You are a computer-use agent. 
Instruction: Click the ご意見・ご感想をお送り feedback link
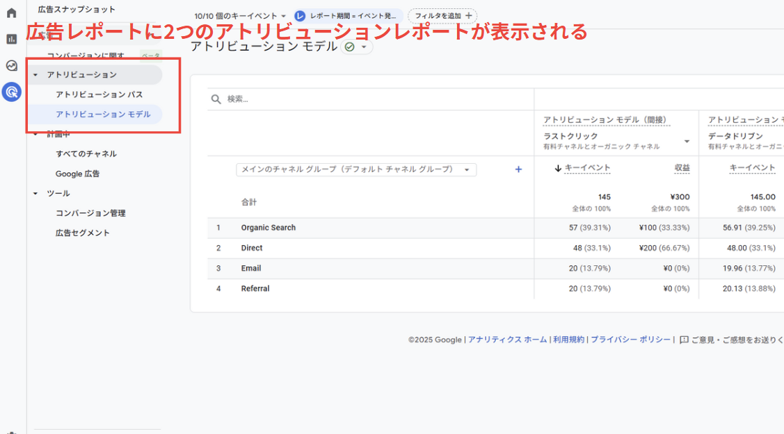[737, 340]
